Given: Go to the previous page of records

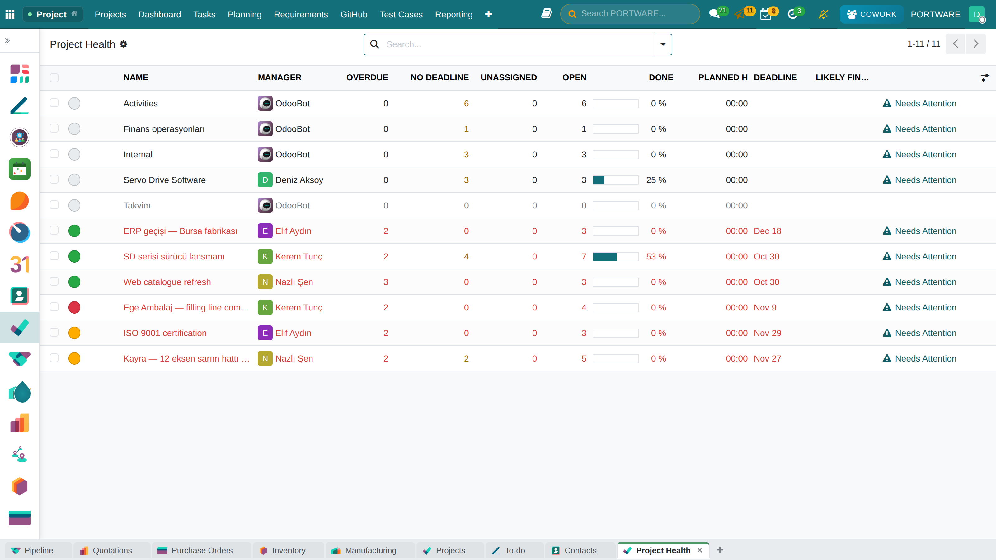Looking at the screenshot, I should click(x=956, y=44).
